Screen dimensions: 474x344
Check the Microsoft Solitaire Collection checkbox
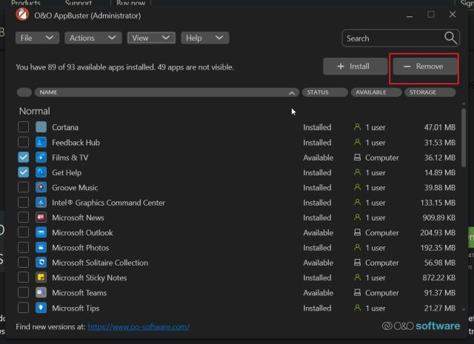pyautogui.click(x=23, y=263)
